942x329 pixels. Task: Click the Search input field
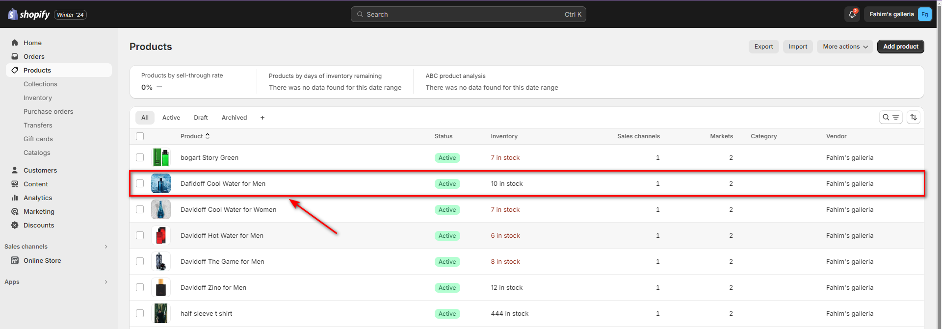tap(469, 14)
